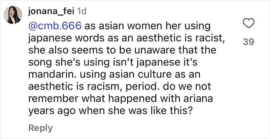Click the phrase "japanese words" in the comment

pyautogui.click(x=66, y=39)
